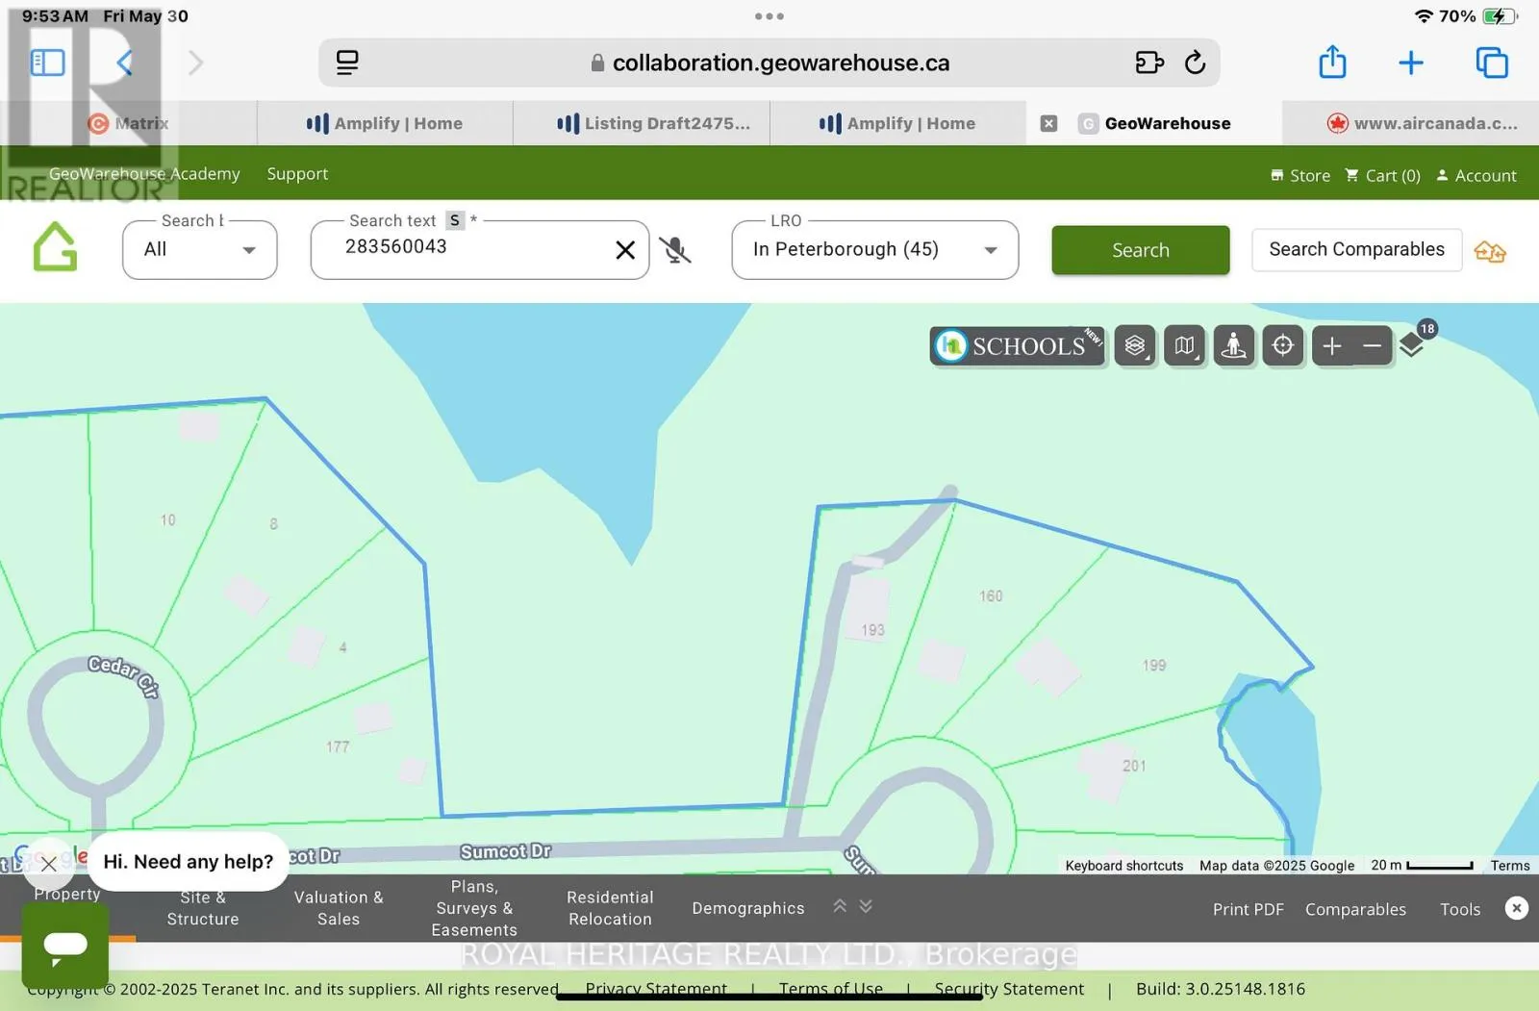Viewport: 1539px width, 1011px height.
Task: Open layers icon with 18 badge
Action: [1412, 344]
